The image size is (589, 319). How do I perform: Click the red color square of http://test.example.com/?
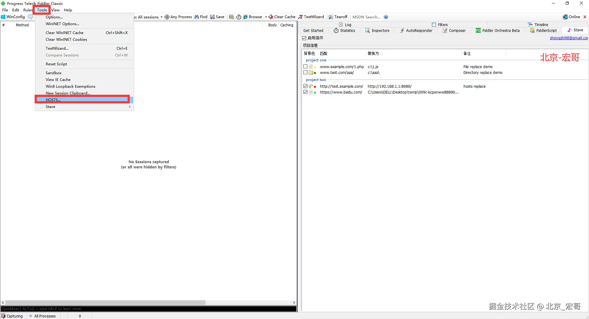315,87
